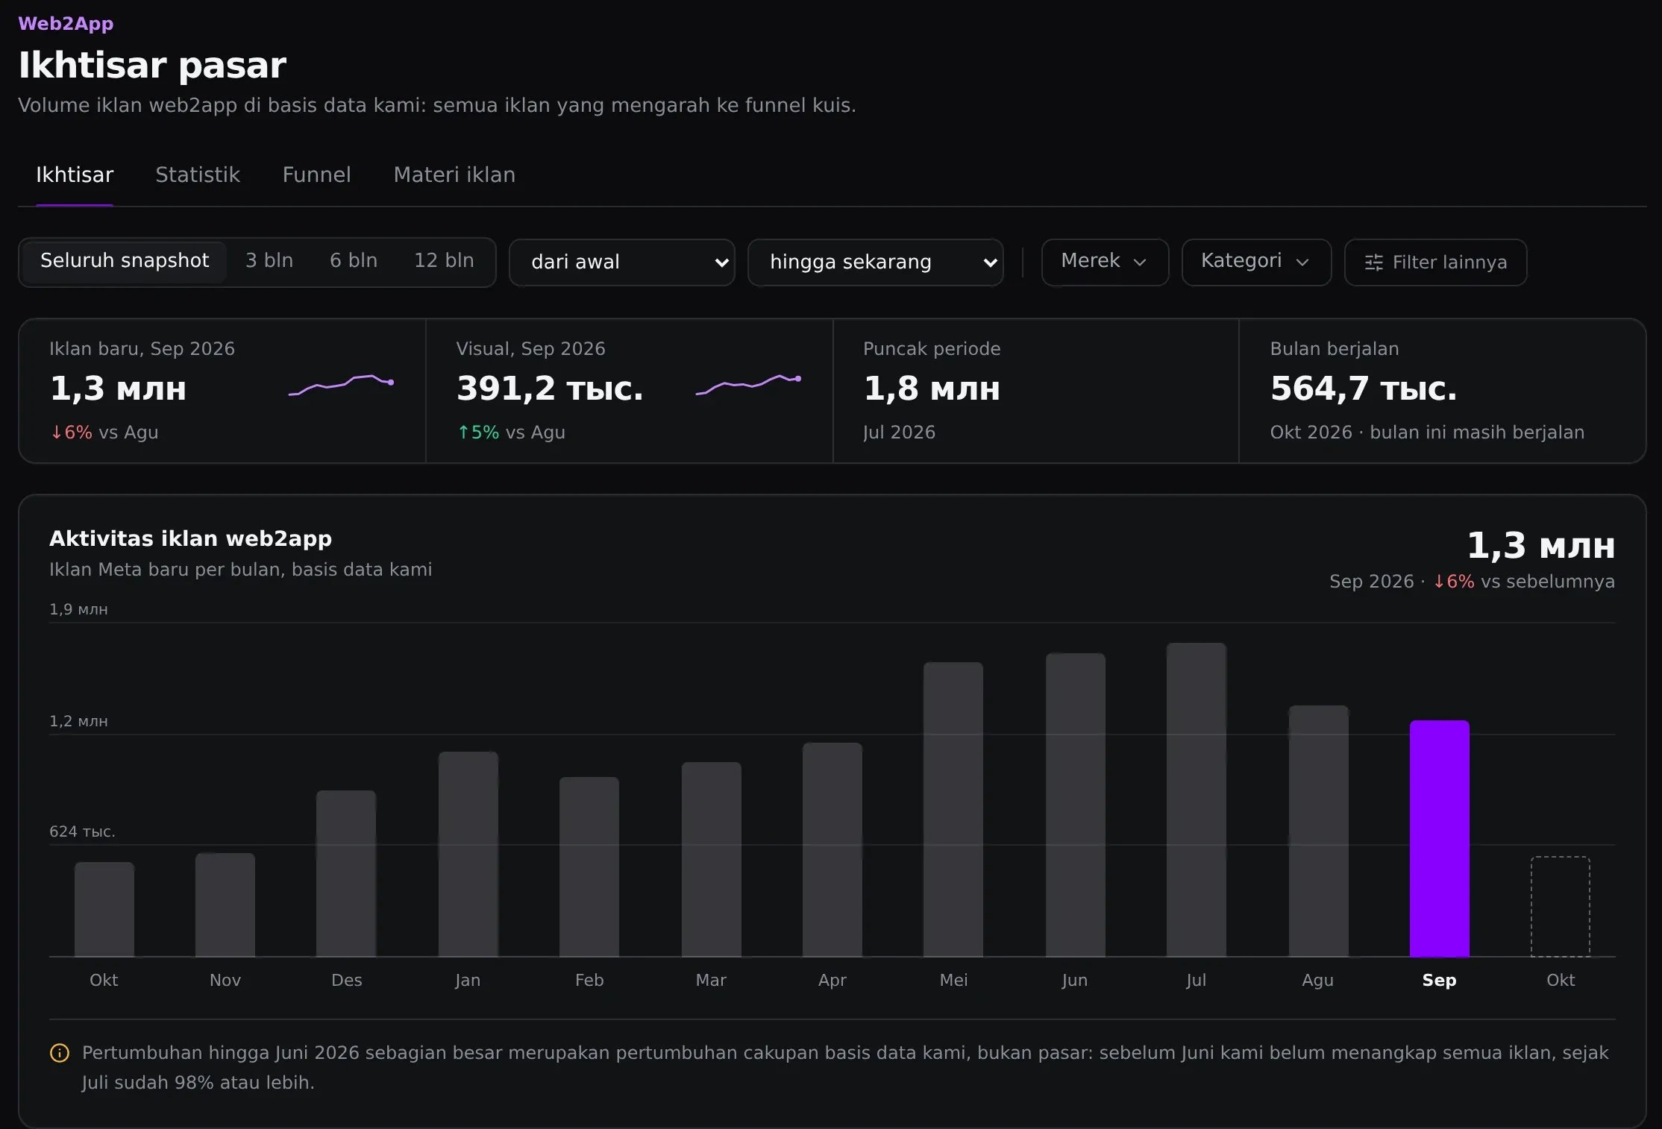
Task: Click the 1,8 млн Puncak periode value
Action: tap(932, 389)
